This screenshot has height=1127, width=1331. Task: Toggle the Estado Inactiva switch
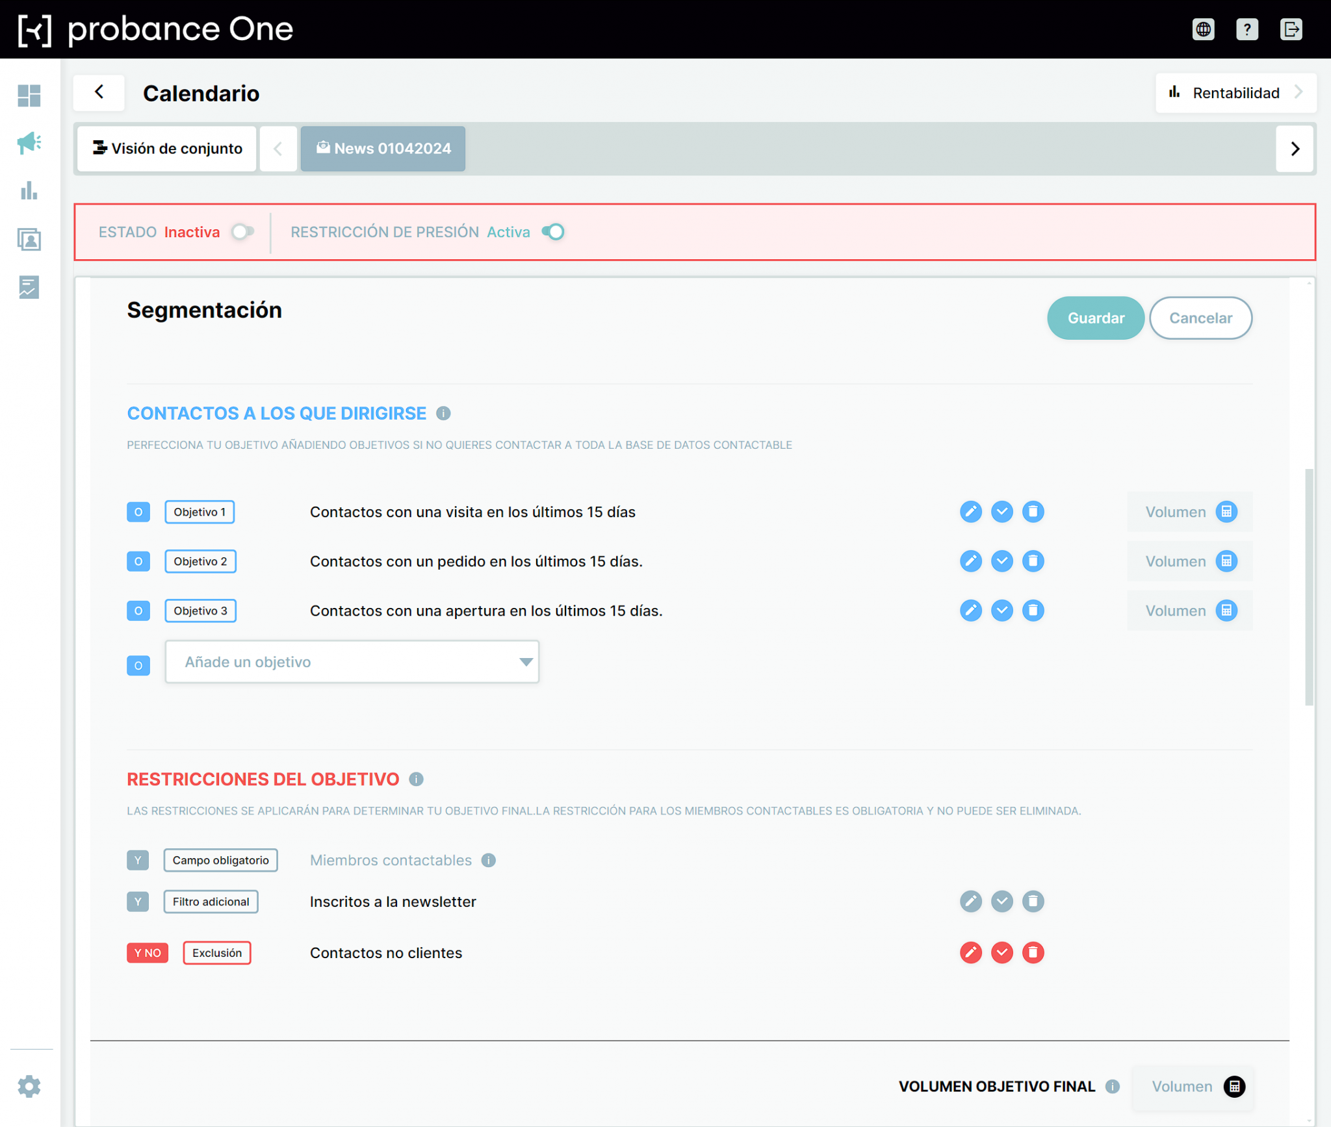[243, 232]
